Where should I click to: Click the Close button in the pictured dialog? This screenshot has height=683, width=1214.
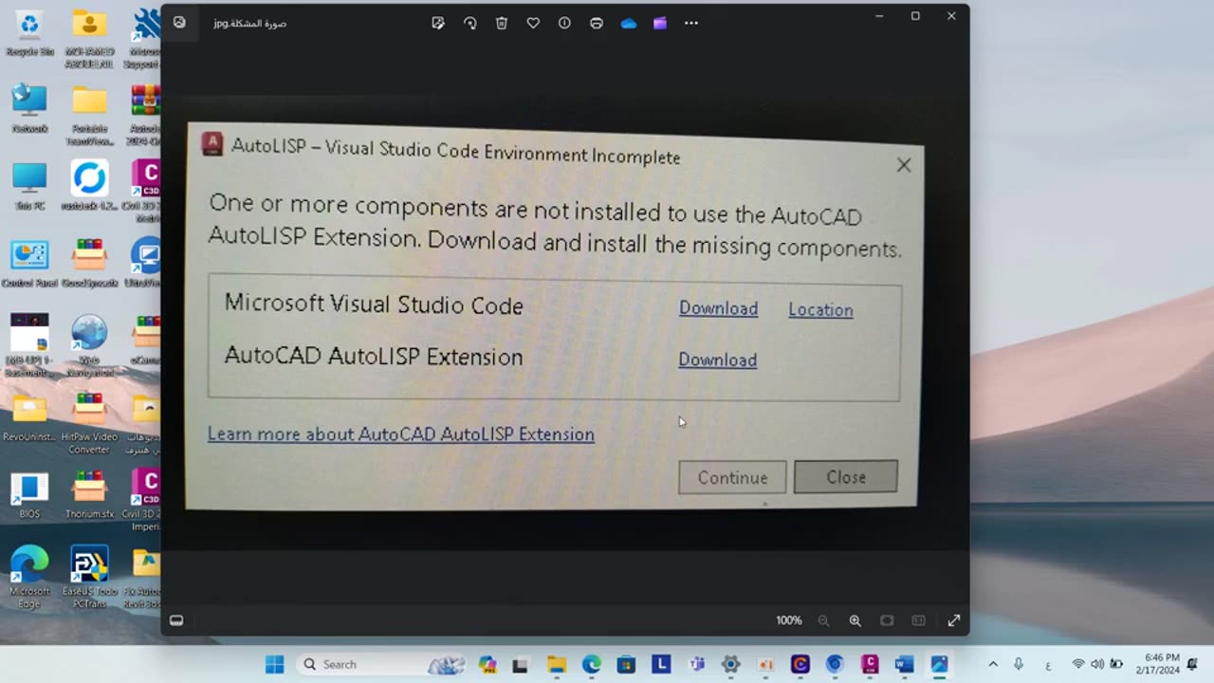click(845, 477)
